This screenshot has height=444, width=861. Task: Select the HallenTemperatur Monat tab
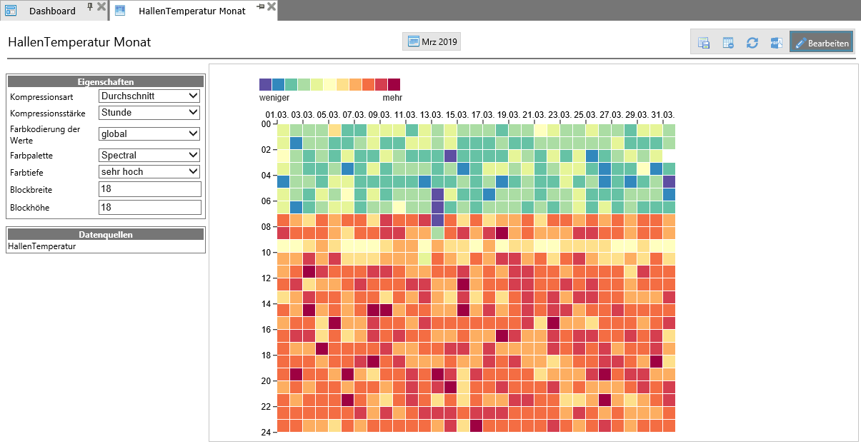point(191,11)
